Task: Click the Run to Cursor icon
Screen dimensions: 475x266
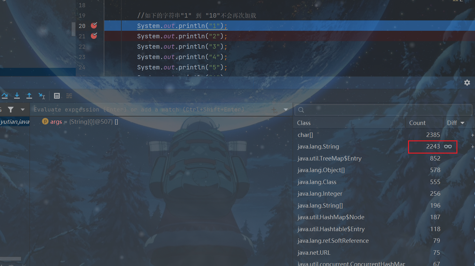Action: point(41,96)
